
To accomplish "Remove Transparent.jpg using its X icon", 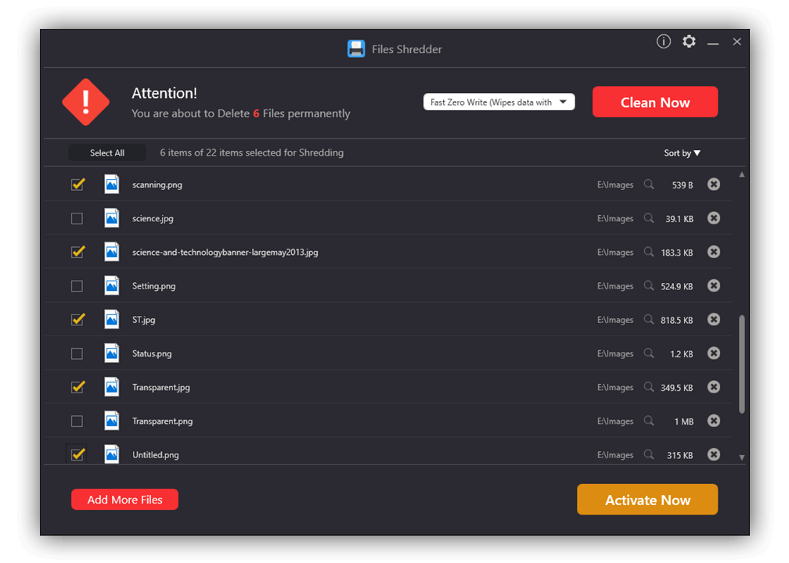I will point(714,387).
